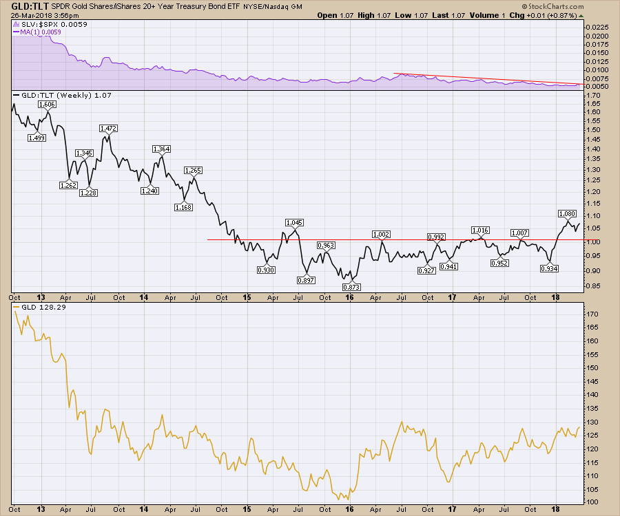620x516 pixels.
Task: Click the 1.472 peak price label
Action: coord(108,128)
